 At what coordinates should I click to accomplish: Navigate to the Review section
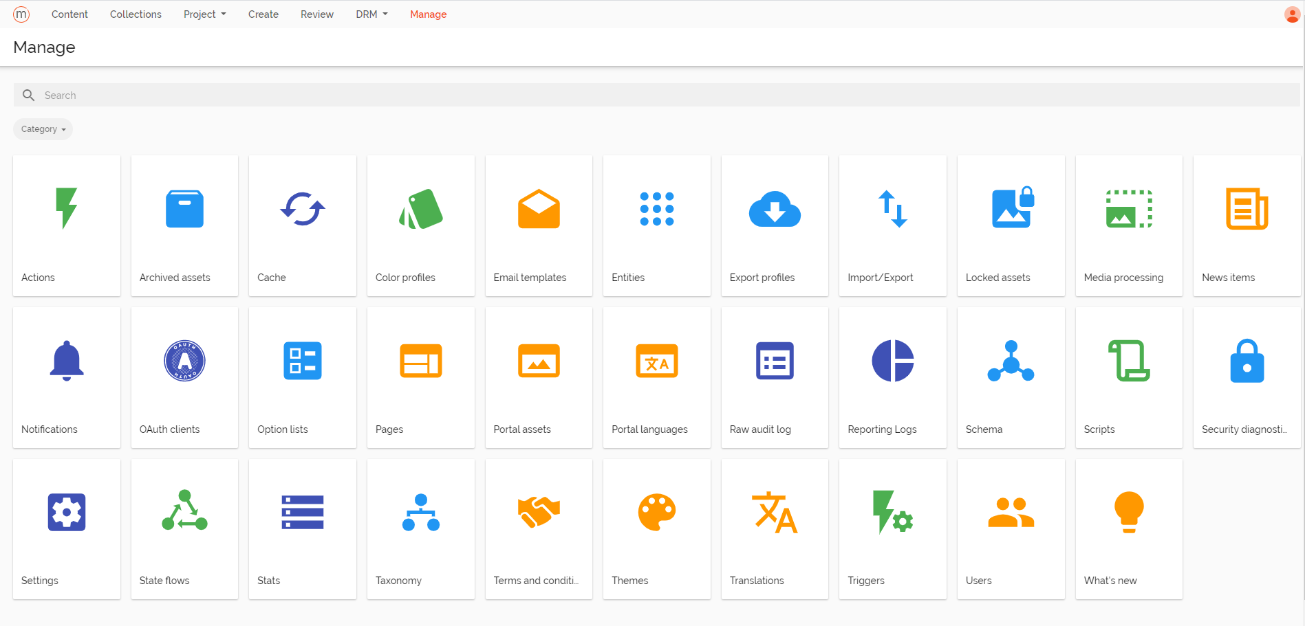click(316, 14)
